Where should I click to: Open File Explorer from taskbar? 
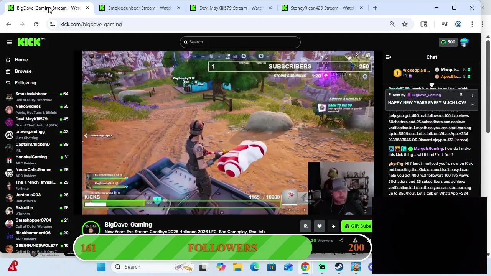[238, 267]
